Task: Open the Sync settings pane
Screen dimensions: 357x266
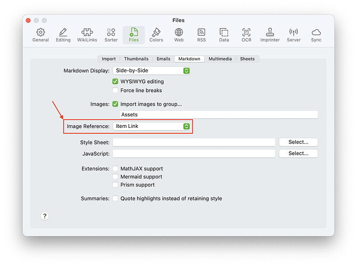Action: pos(316,35)
